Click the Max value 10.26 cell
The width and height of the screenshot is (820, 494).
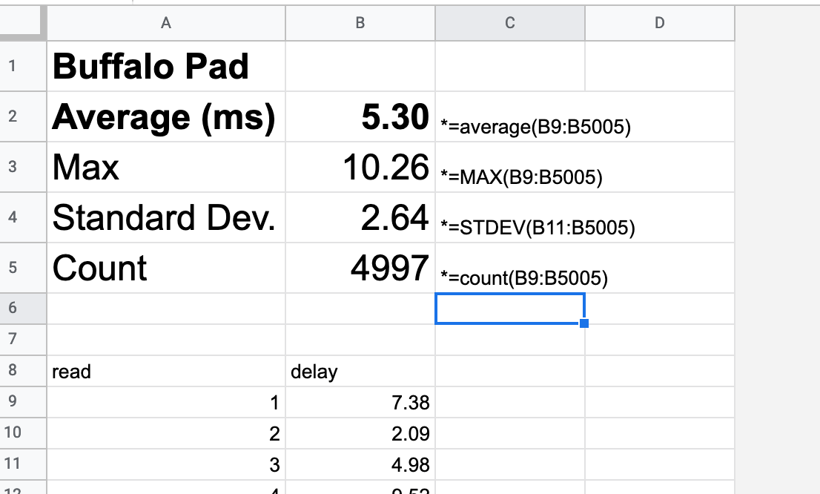coord(360,168)
